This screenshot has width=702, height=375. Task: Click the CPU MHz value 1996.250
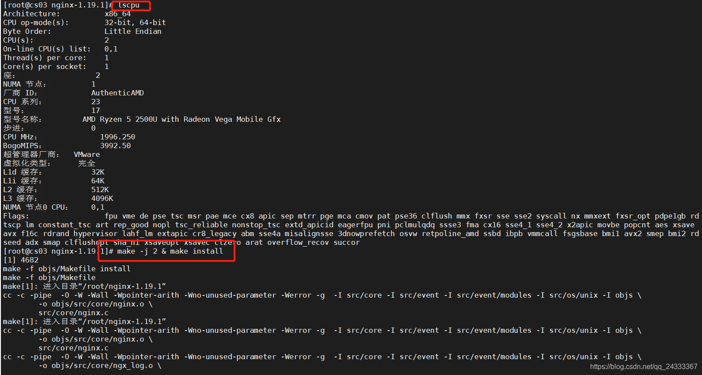(x=118, y=137)
